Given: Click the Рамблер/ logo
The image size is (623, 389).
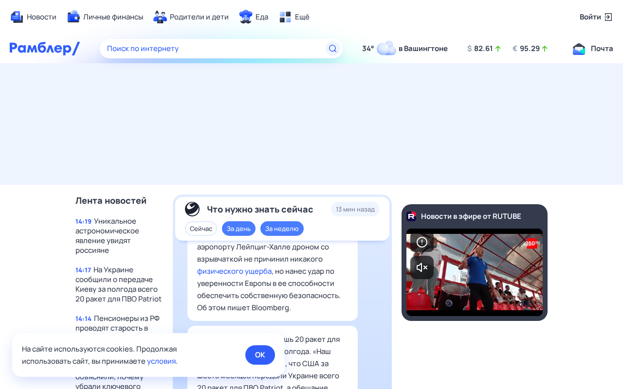Looking at the screenshot, I should click(x=45, y=48).
